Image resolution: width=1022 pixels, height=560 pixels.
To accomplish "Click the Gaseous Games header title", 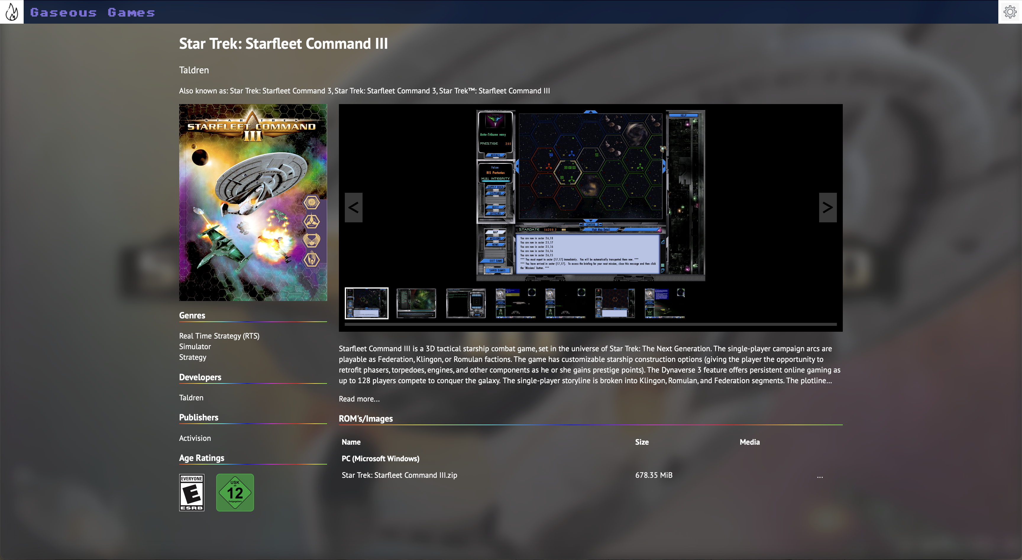I will pyautogui.click(x=93, y=12).
